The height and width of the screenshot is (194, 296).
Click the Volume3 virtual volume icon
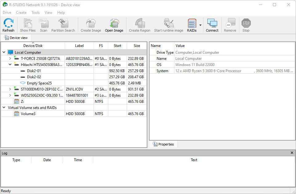[16, 114]
